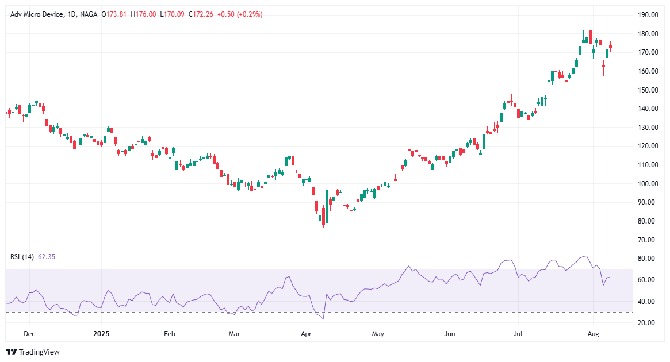This screenshot has height=362, width=670.
Task: Click the Dec label on the time axis
Action: coord(29,333)
